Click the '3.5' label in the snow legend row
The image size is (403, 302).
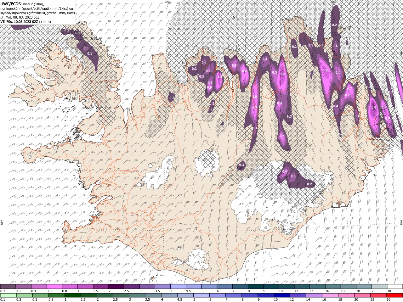point(157,291)
